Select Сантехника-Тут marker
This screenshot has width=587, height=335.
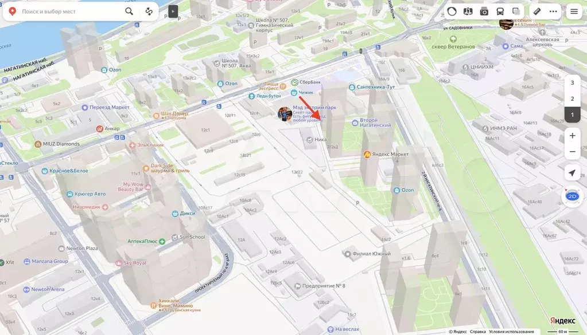pos(352,87)
